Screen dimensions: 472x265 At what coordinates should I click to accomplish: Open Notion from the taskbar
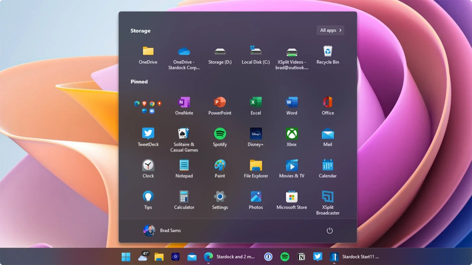click(301, 257)
